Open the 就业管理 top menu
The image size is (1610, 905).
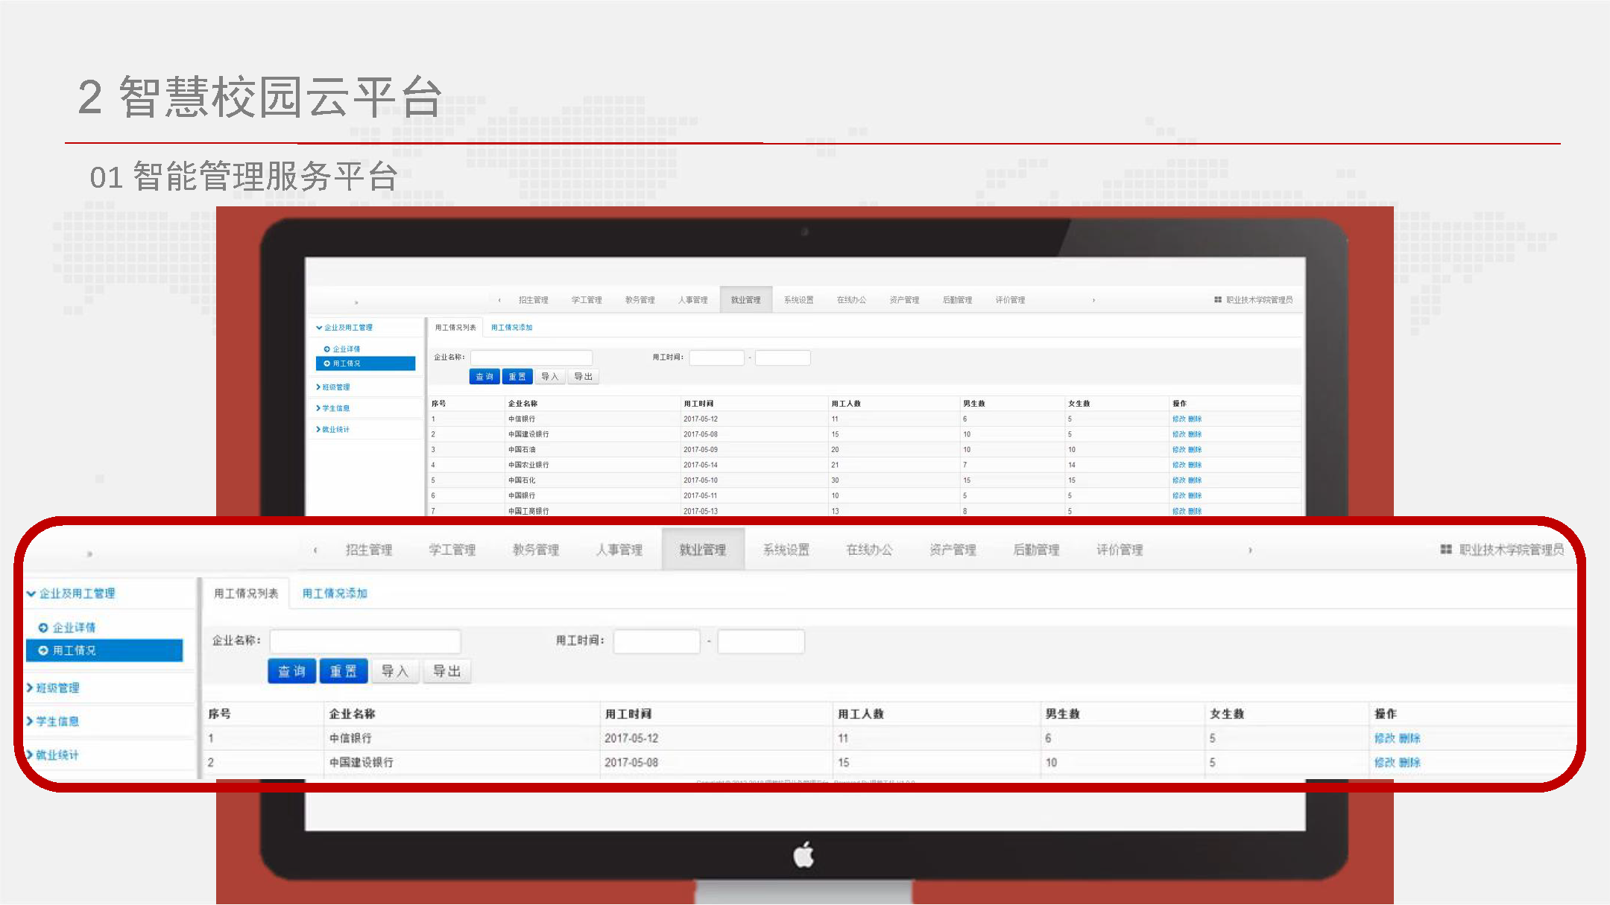702,550
